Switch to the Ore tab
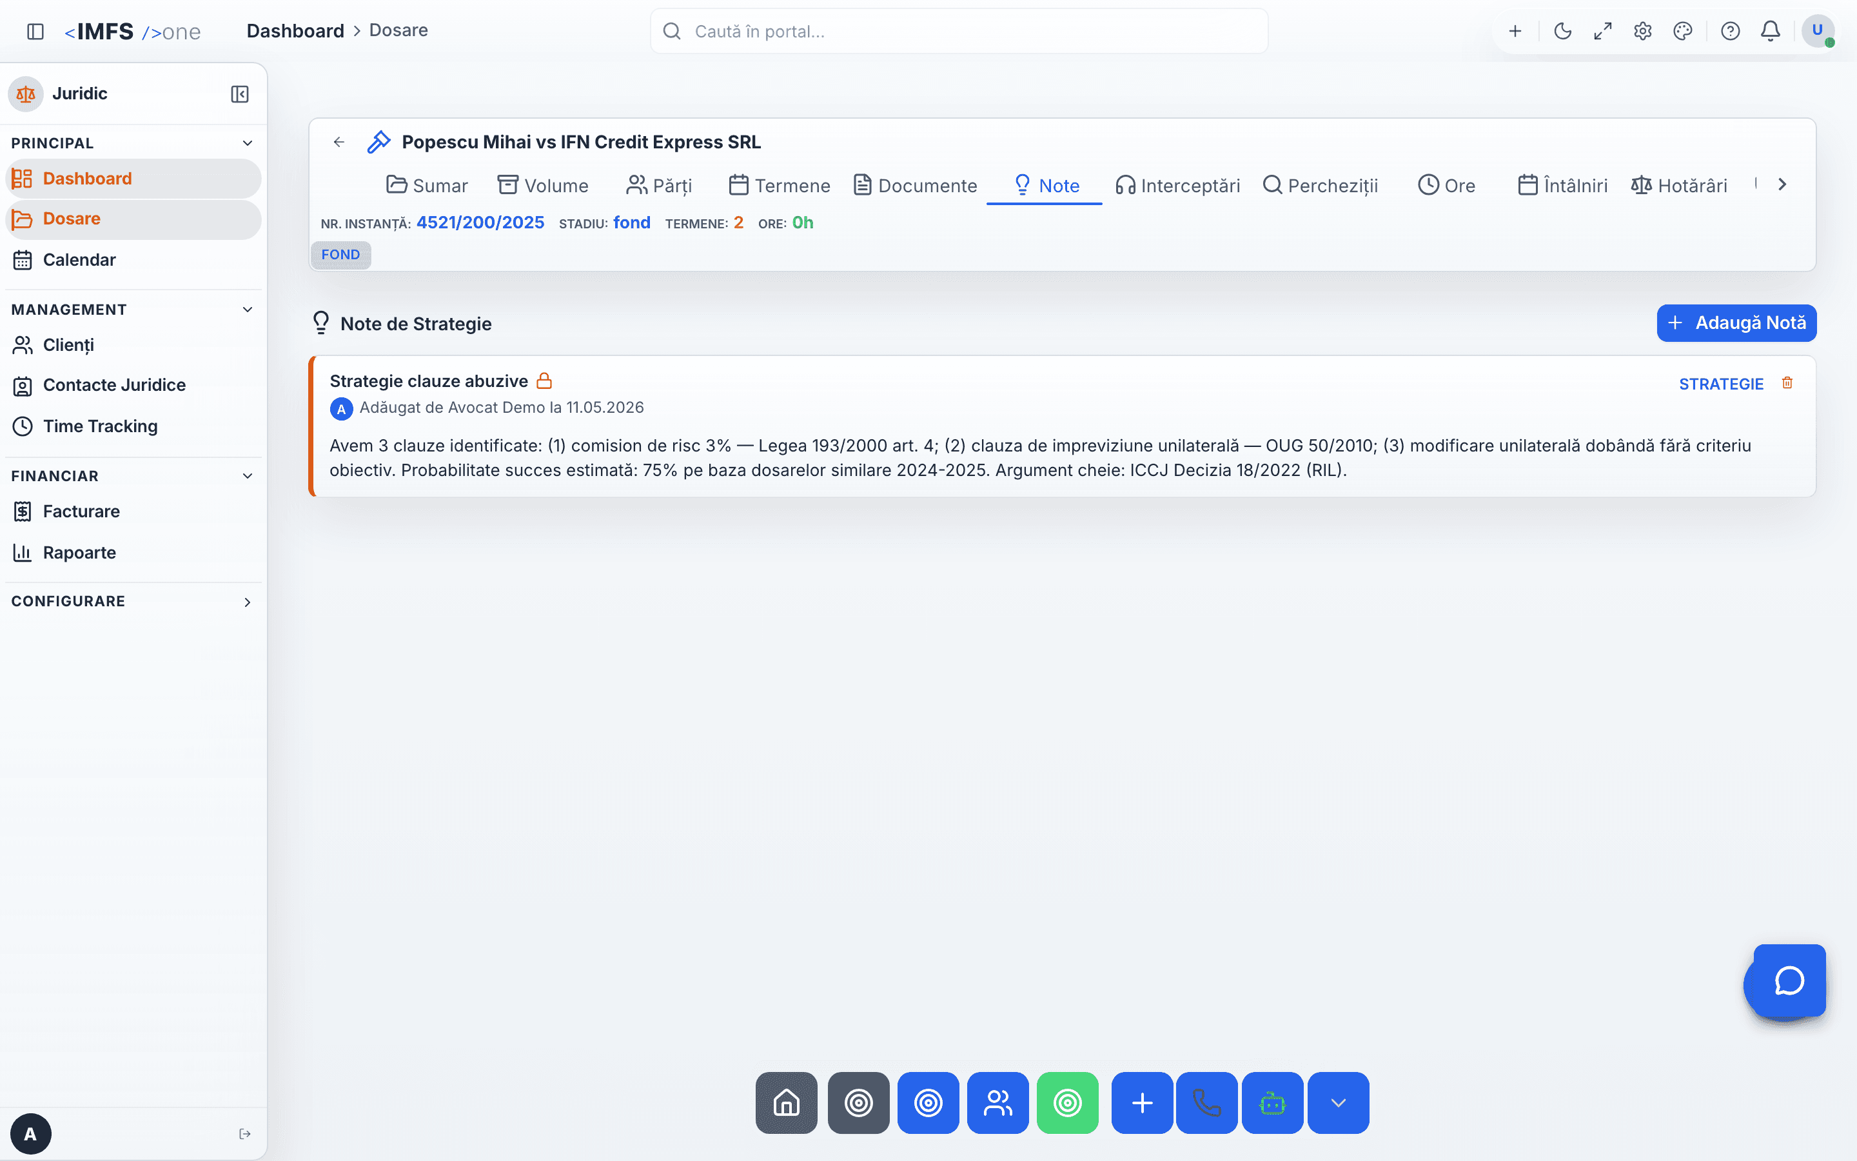 click(1446, 186)
